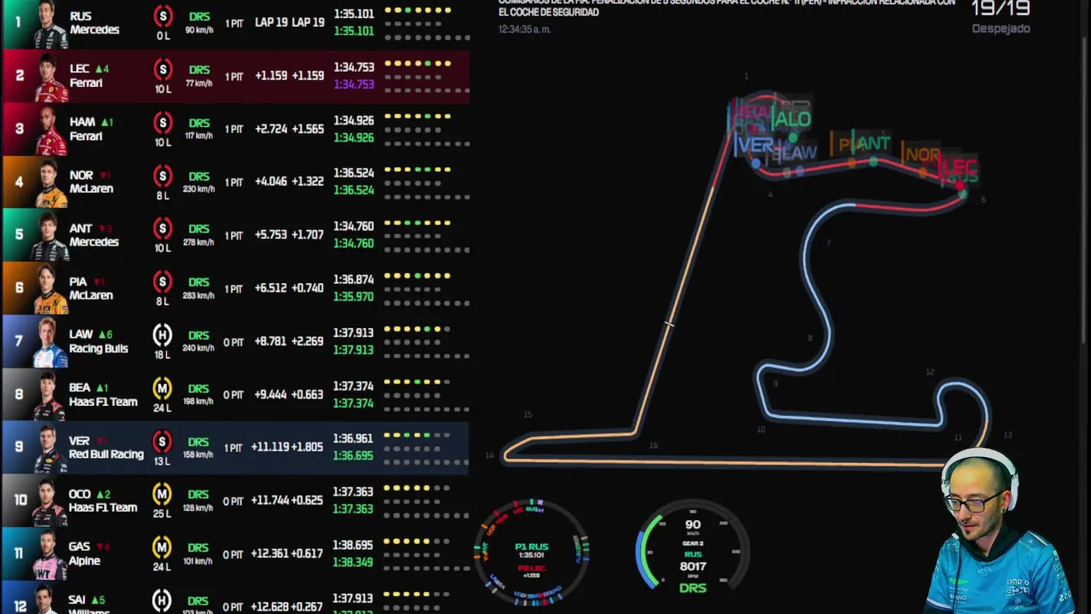The width and height of the screenshot is (1091, 614).
Task: Click the FIA penalty message banner
Action: point(726,9)
